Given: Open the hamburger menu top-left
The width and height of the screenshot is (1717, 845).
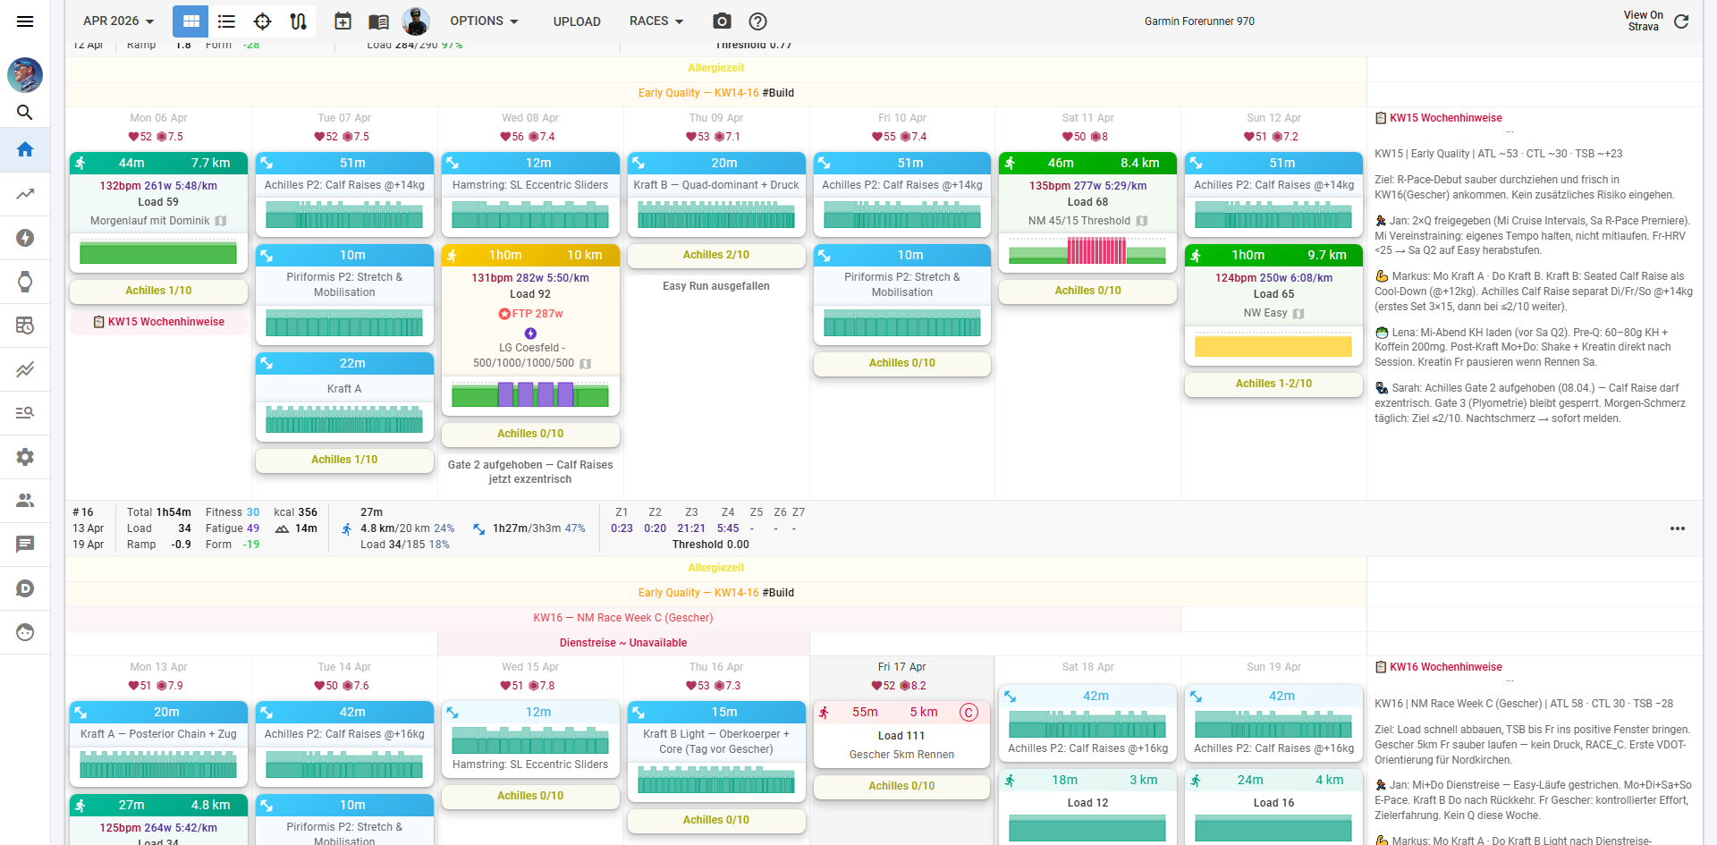Looking at the screenshot, I should (25, 21).
